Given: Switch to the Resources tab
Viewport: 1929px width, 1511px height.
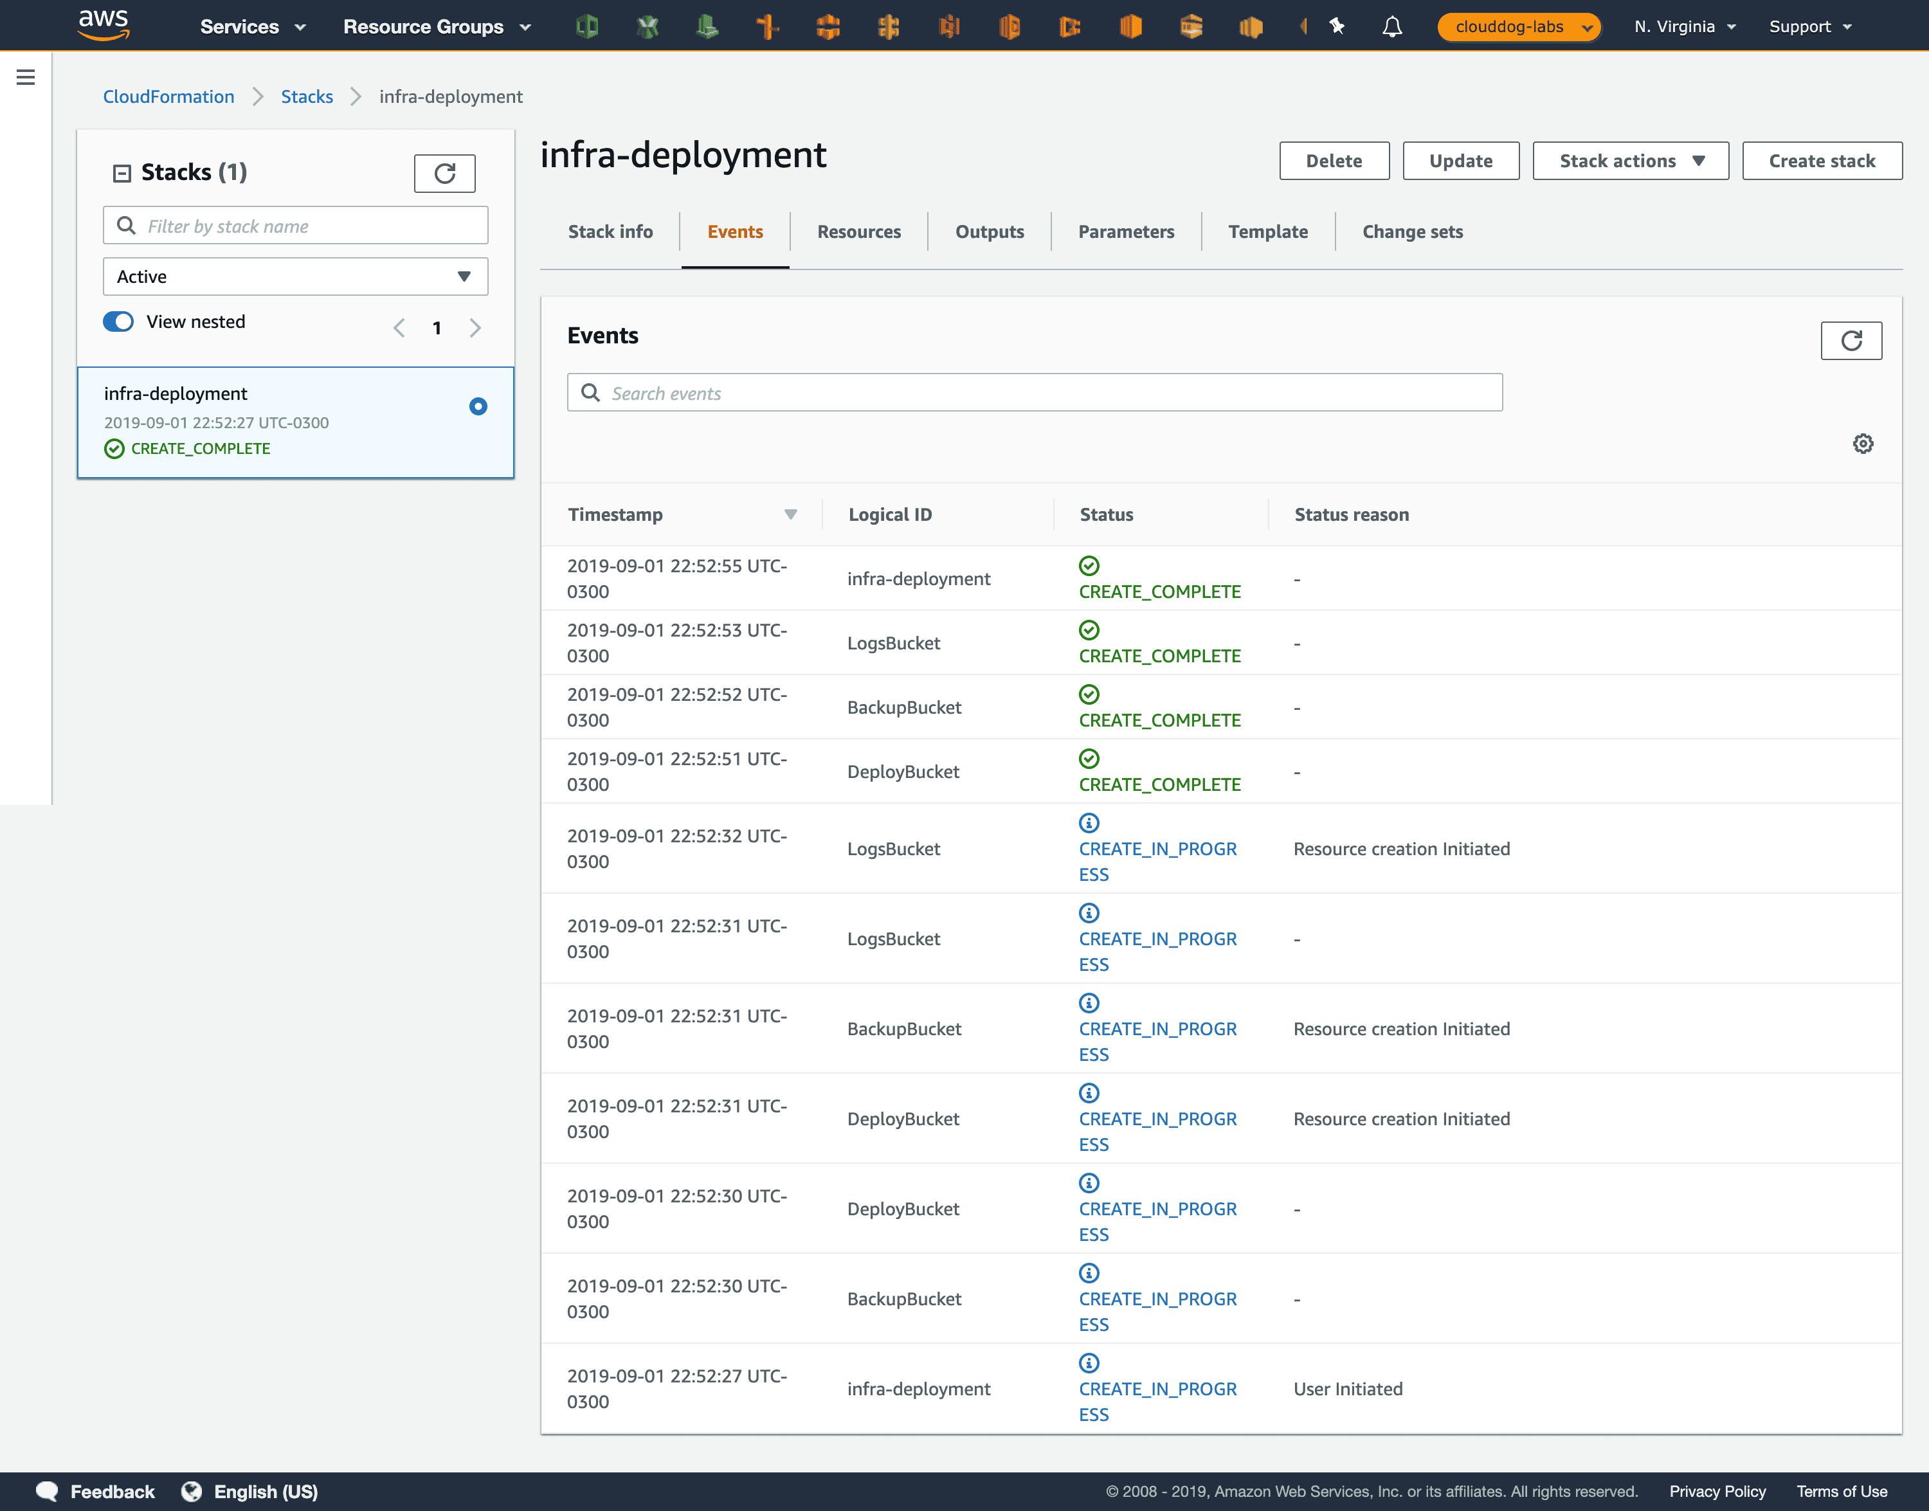Looking at the screenshot, I should [858, 231].
